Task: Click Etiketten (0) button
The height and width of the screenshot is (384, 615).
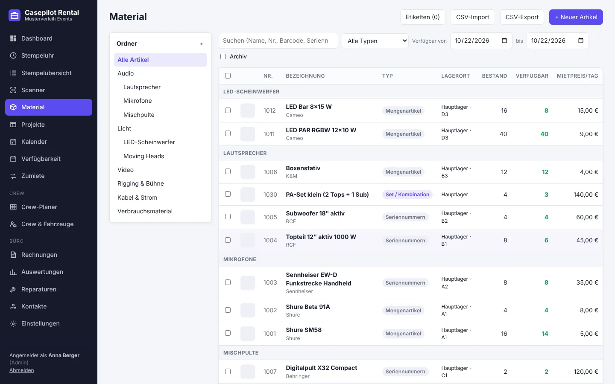Action: (x=422, y=17)
